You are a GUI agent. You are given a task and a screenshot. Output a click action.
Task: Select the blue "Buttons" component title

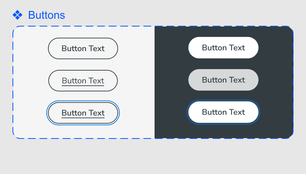click(46, 15)
